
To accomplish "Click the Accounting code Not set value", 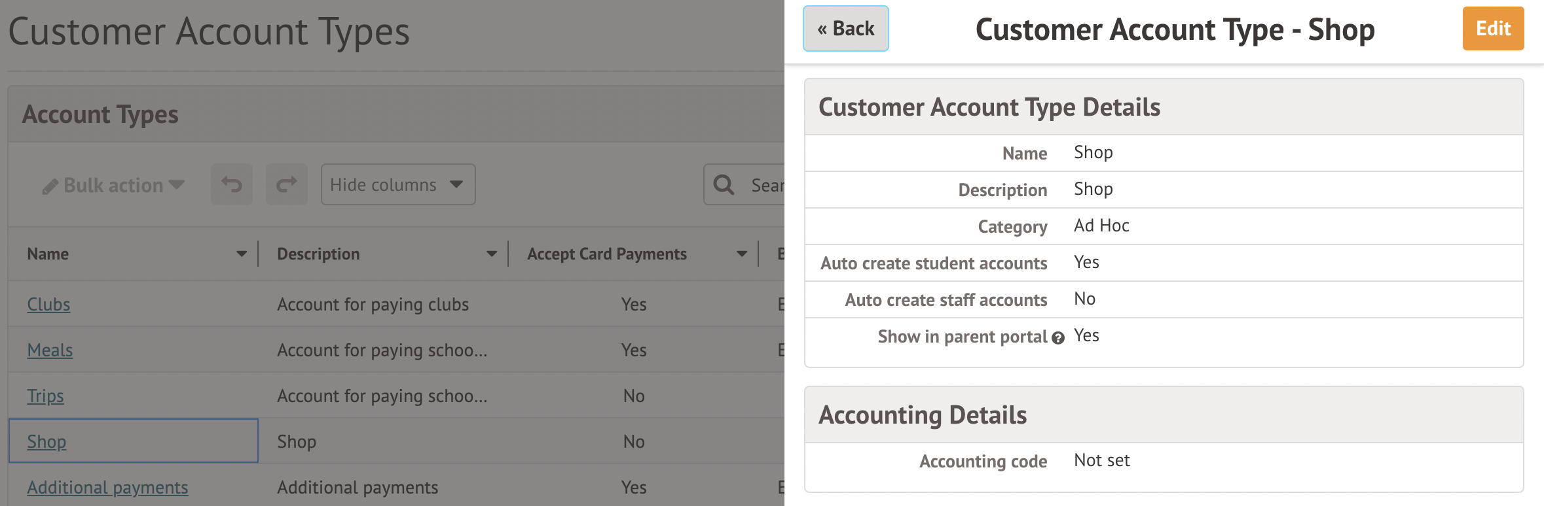I will pyautogui.click(x=1101, y=461).
